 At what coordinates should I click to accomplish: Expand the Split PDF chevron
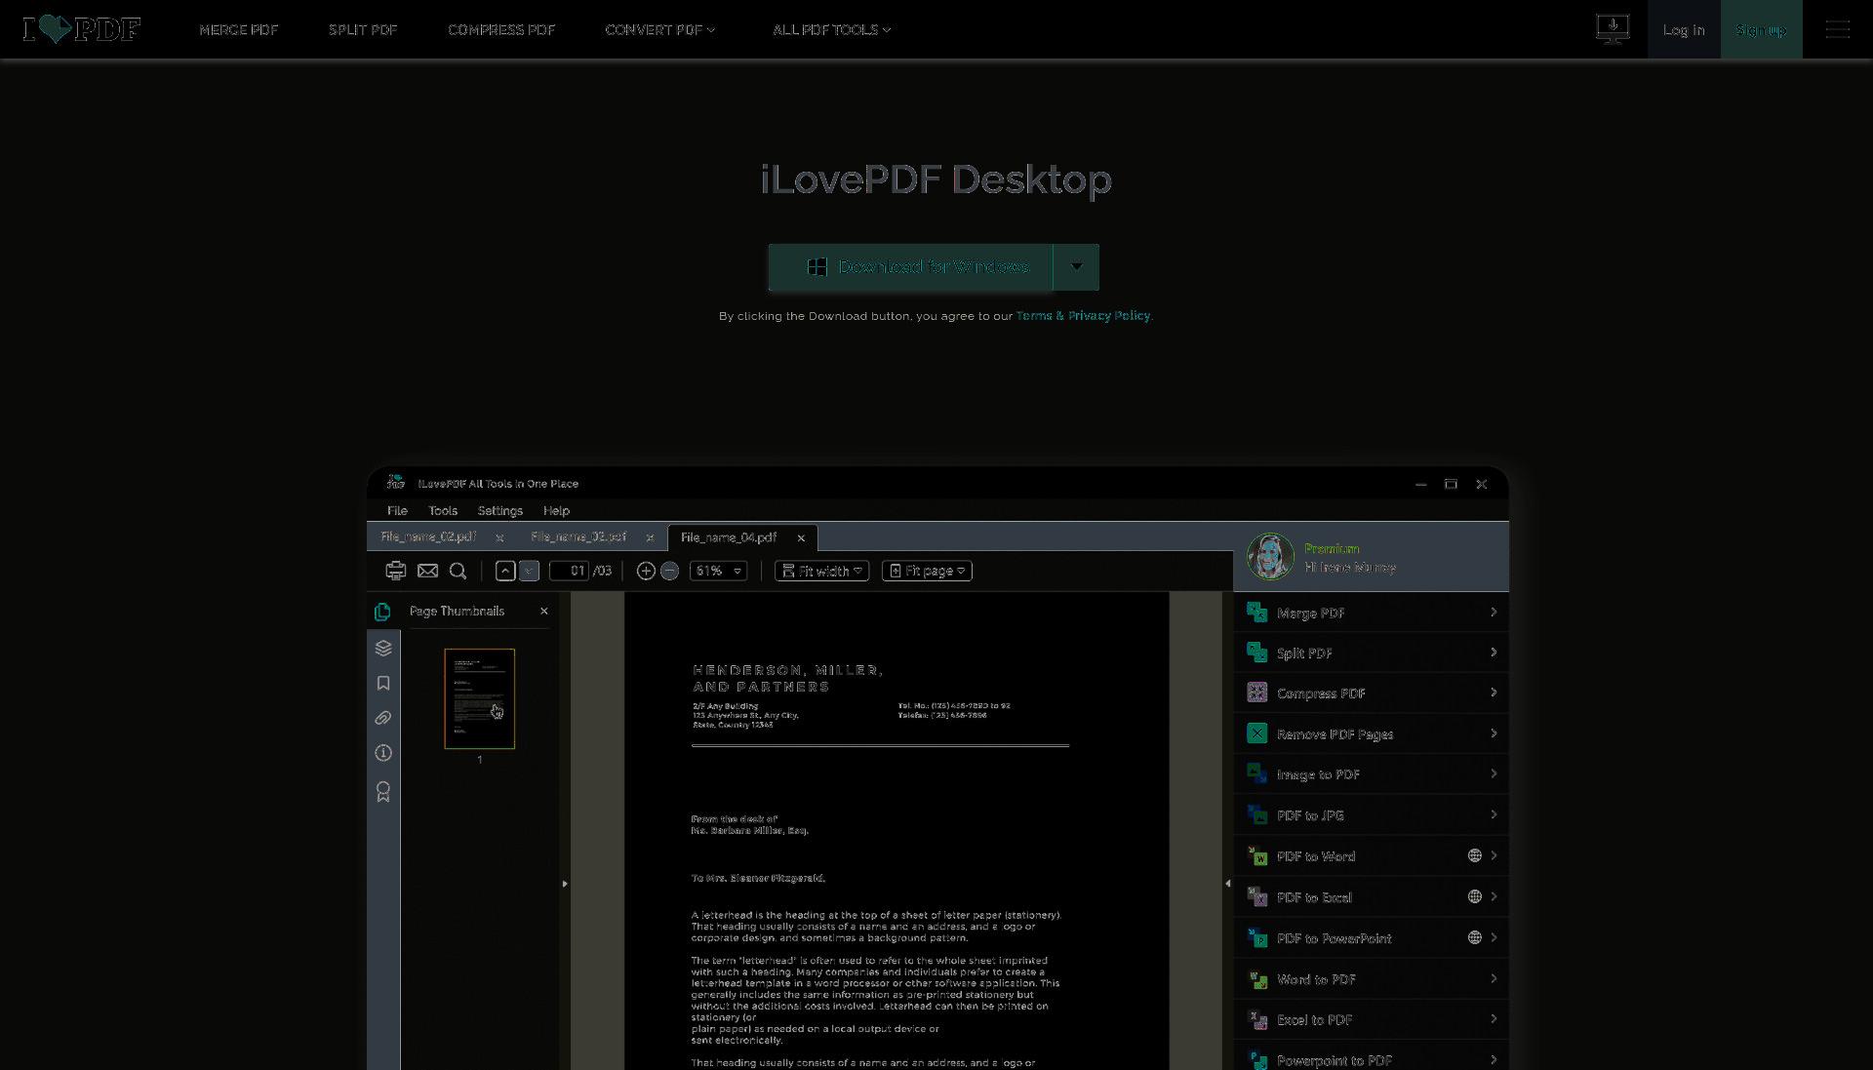pyautogui.click(x=1494, y=653)
